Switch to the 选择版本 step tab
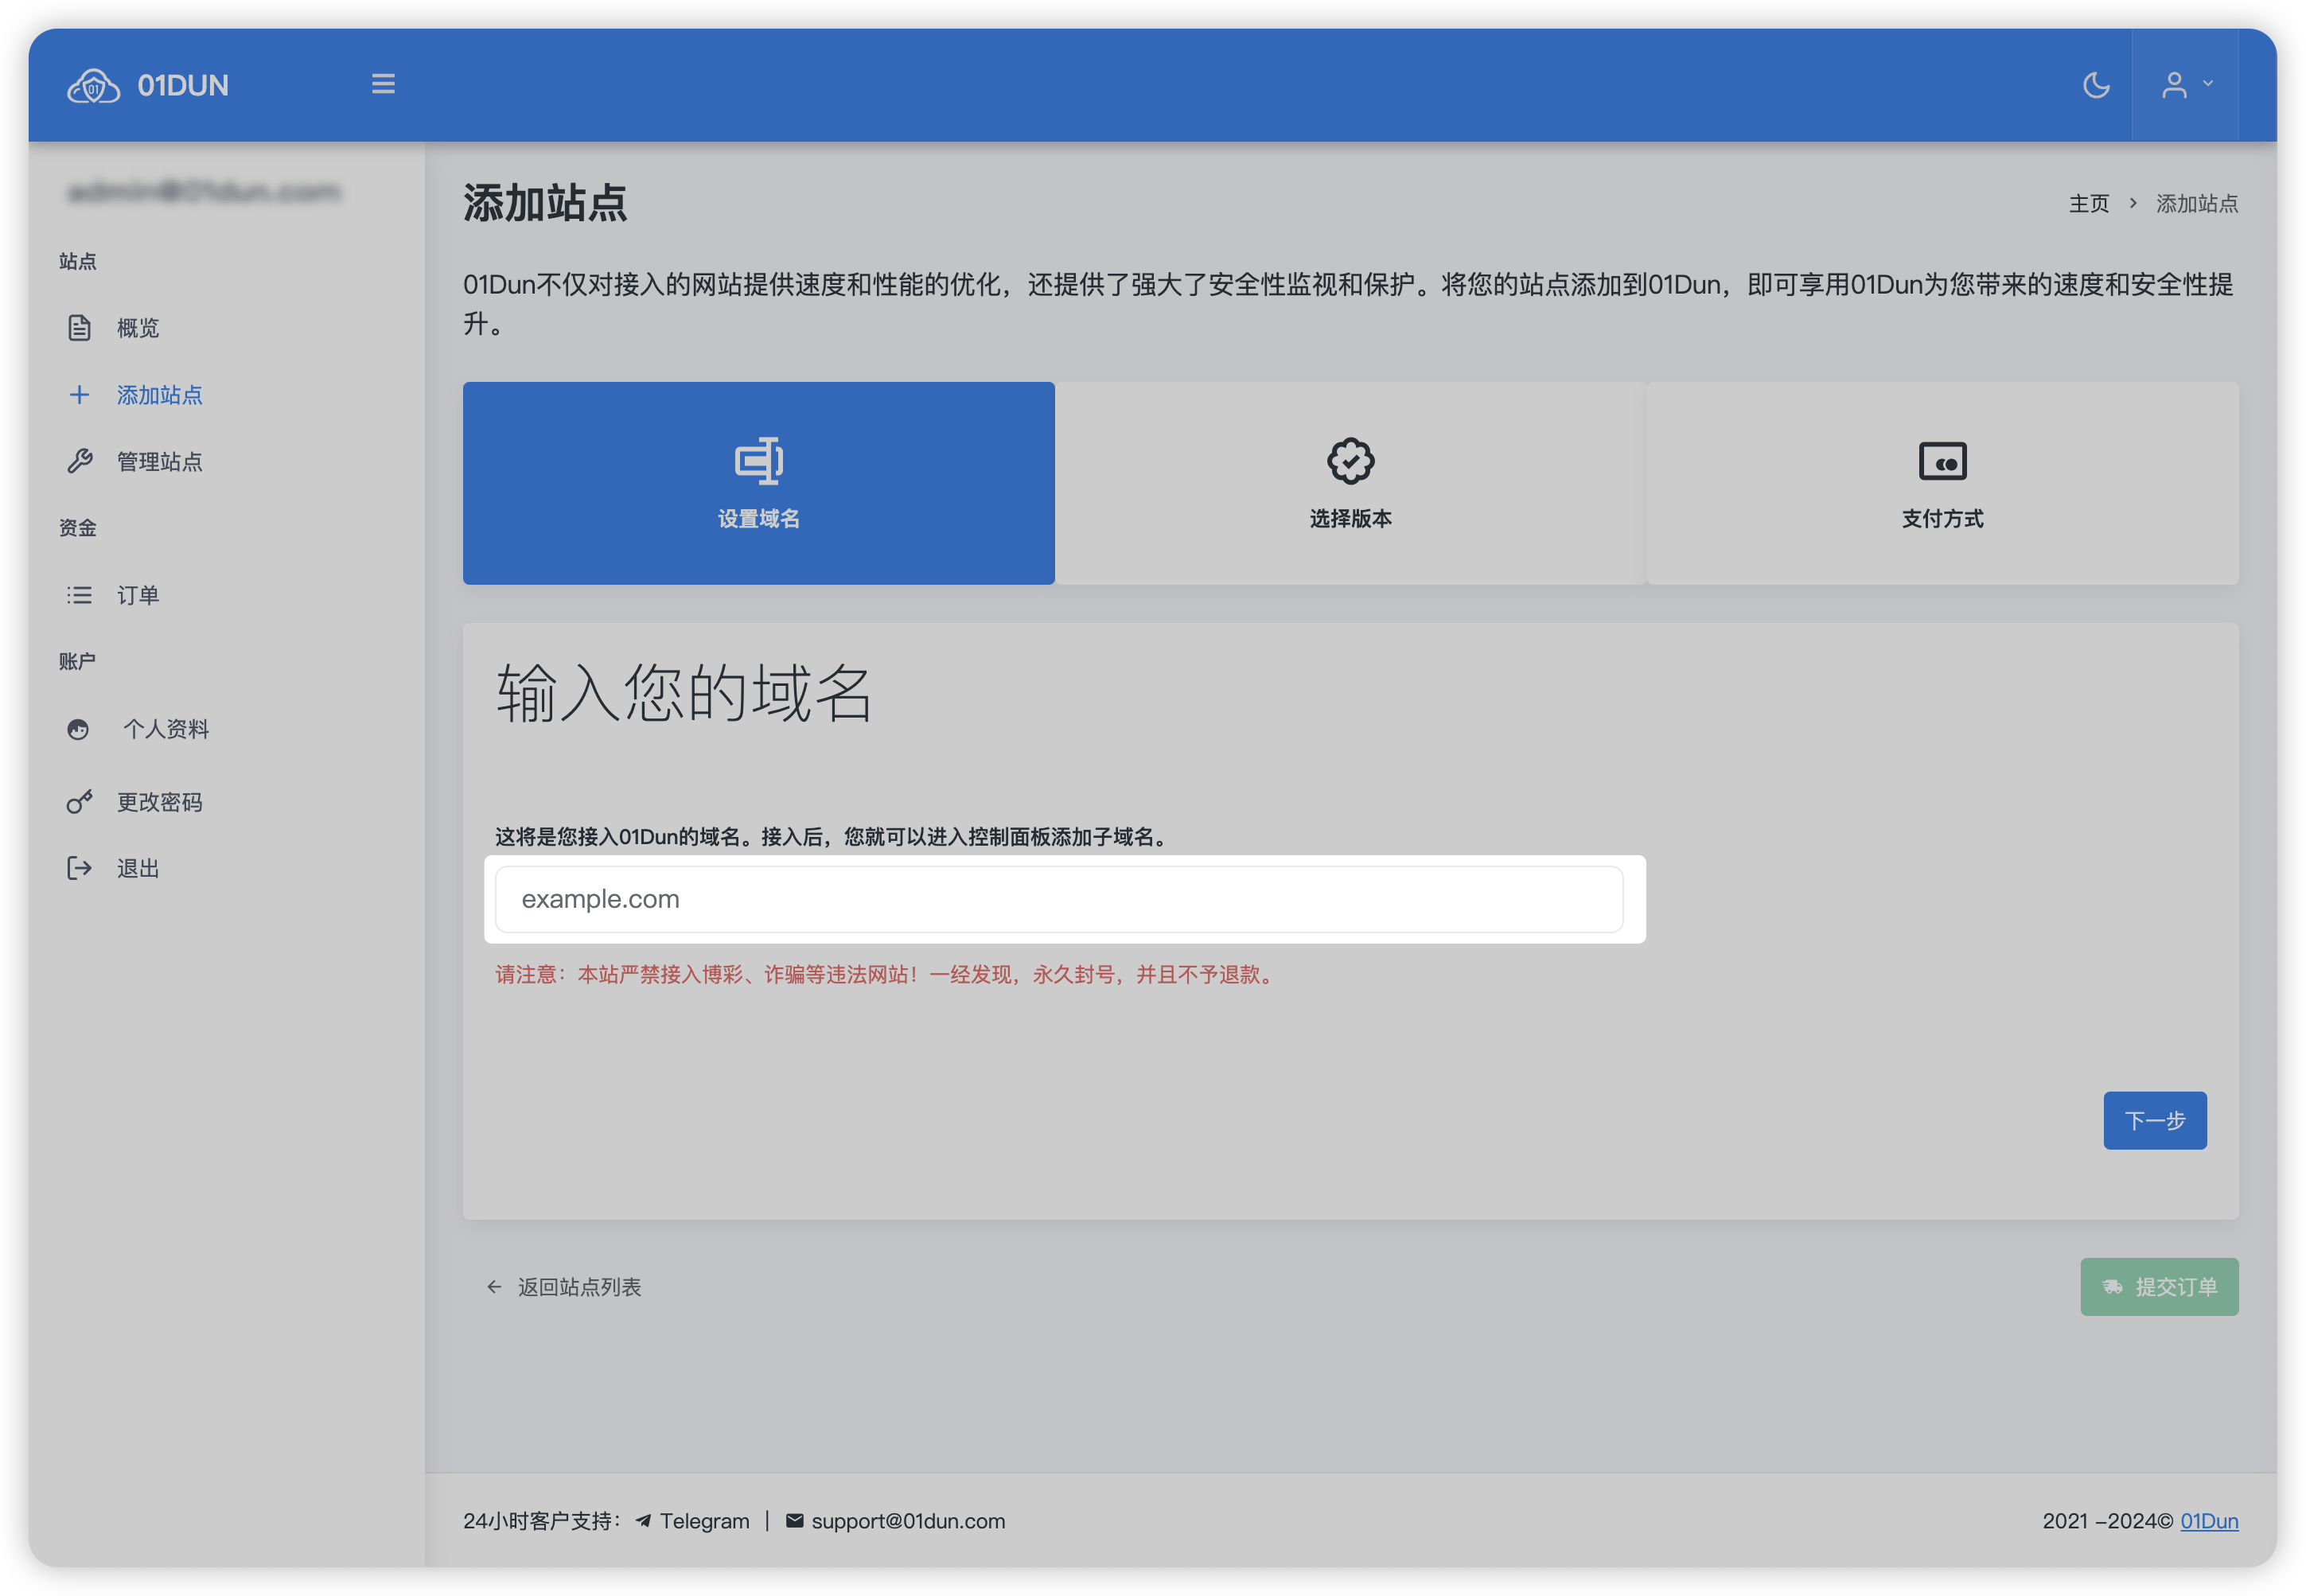 click(x=1351, y=483)
